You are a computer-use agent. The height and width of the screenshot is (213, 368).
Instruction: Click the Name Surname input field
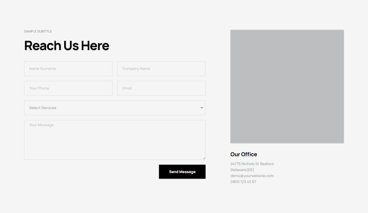point(68,68)
